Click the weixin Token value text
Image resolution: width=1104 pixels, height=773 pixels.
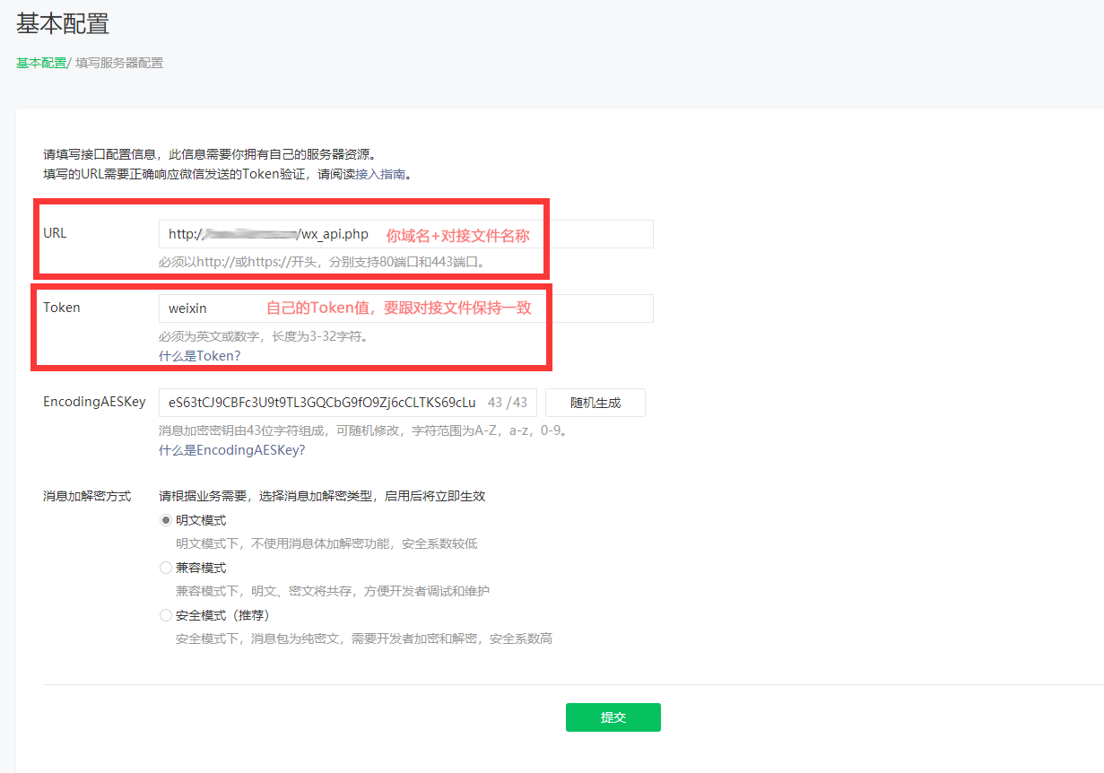coord(188,308)
